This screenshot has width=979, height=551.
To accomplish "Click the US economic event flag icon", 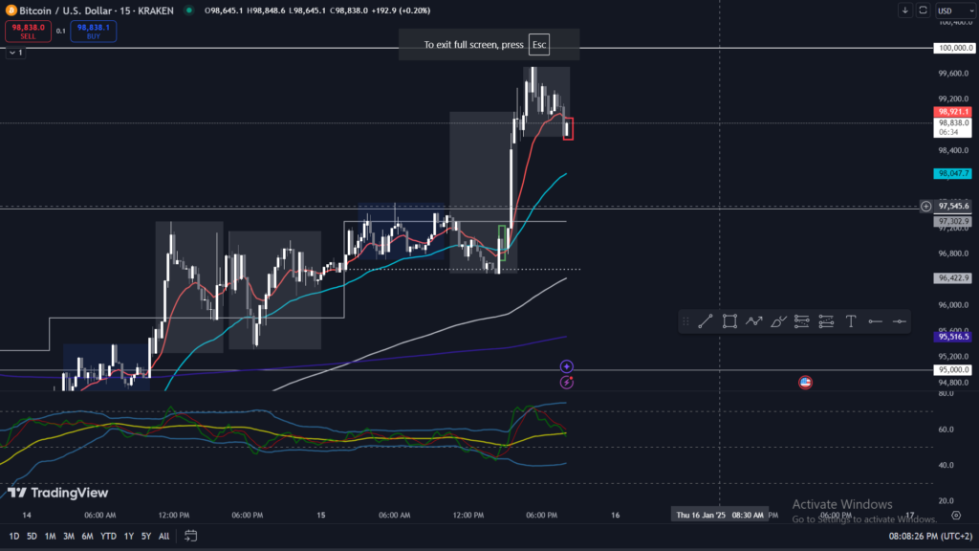I will click(x=805, y=383).
